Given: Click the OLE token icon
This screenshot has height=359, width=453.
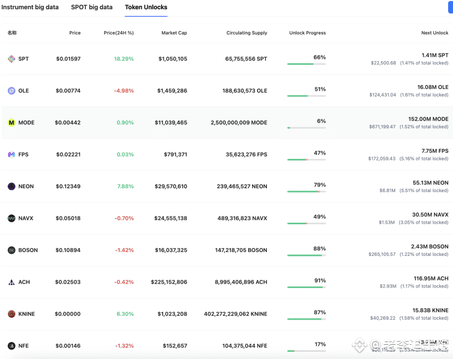Looking at the screenshot, I should 11,91.
